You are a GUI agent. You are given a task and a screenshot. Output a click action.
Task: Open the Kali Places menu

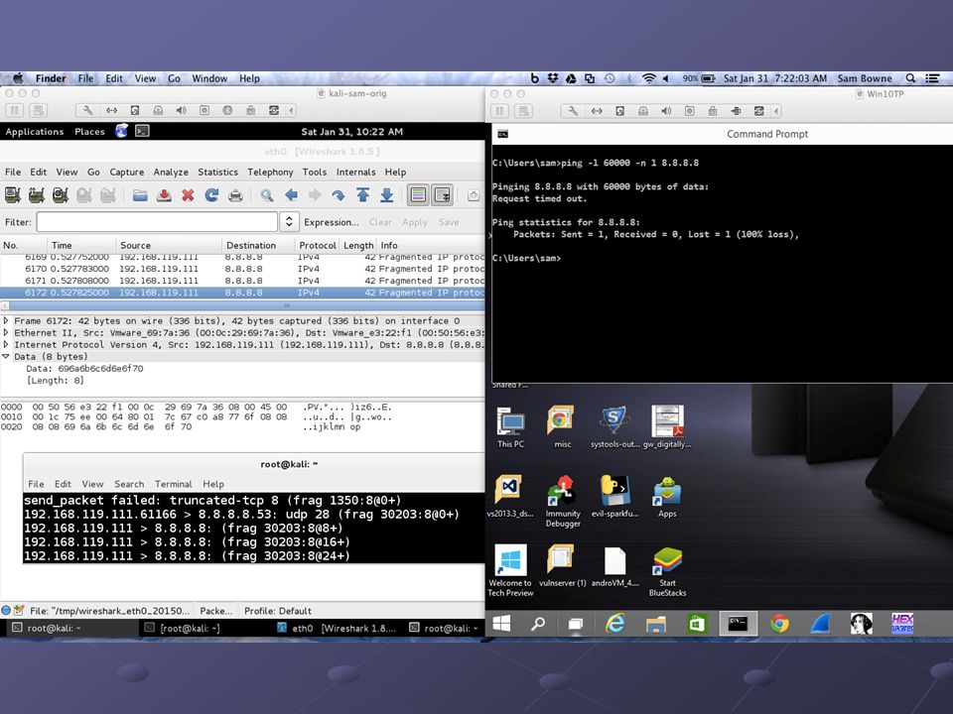[90, 132]
